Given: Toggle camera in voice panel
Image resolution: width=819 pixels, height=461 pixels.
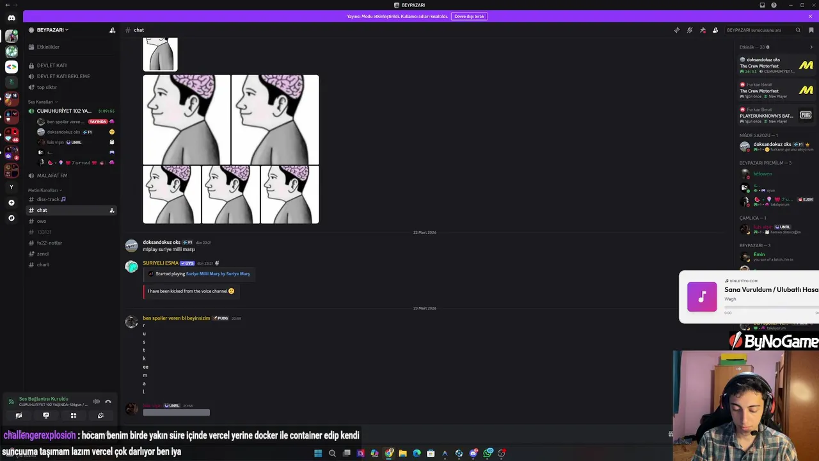Looking at the screenshot, I should click(x=19, y=416).
